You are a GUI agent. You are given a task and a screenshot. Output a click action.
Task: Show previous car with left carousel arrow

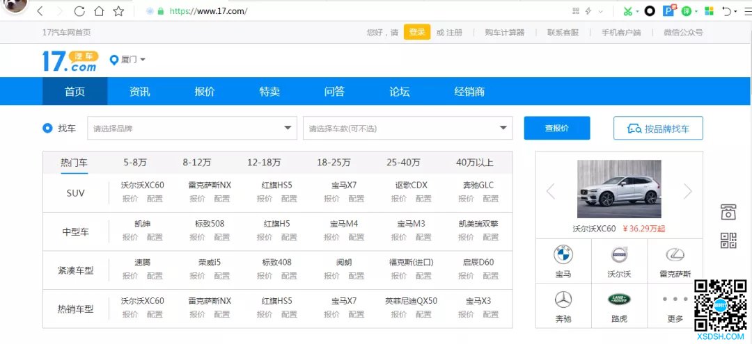click(x=551, y=191)
